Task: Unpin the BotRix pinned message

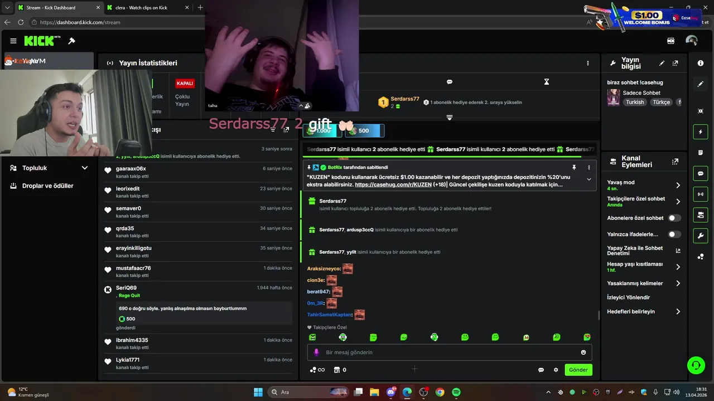Action: tap(574, 167)
